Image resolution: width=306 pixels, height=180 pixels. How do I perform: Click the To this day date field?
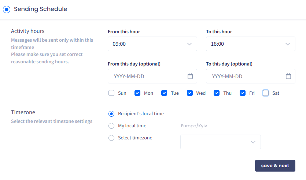250,76
